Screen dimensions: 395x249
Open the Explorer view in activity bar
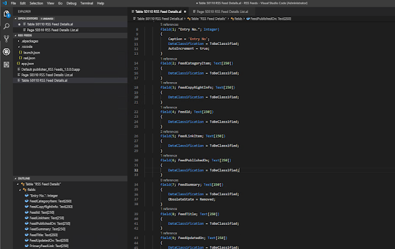point(7,14)
